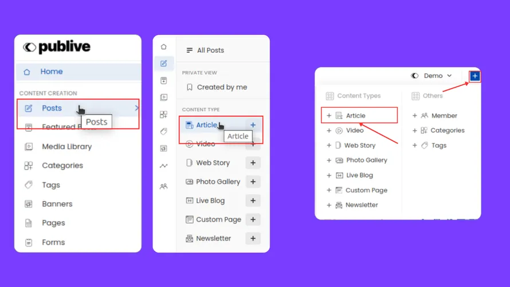The height and width of the screenshot is (287, 510).
Task: Open All Posts list
Action: 210,50
